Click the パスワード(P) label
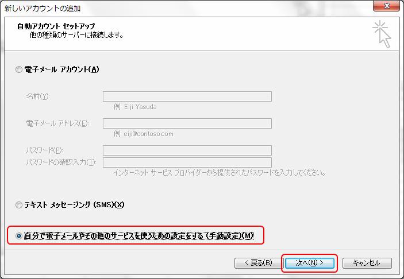Image resolution: width=404 pixels, height=279 pixels. (x=44, y=150)
